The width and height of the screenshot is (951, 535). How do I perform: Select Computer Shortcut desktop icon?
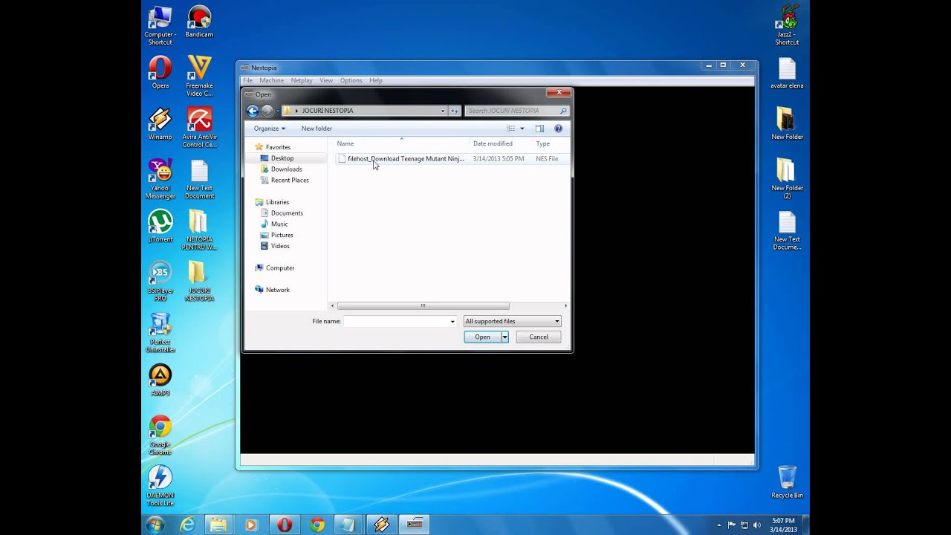tap(160, 25)
